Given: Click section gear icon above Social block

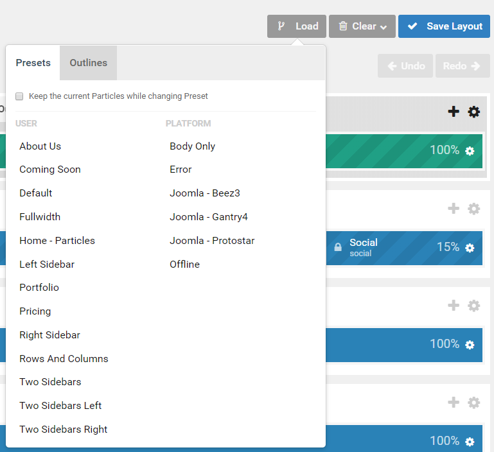Looking at the screenshot, I should click(473, 209).
